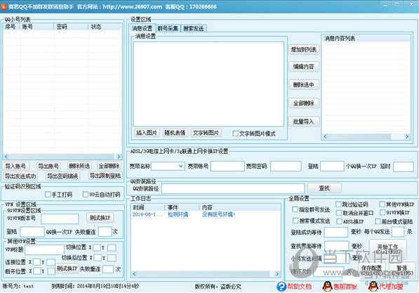Screen dimensions: 419x293
Task: Click the 没有拨号环境! log text
Action: (x=218, y=214)
